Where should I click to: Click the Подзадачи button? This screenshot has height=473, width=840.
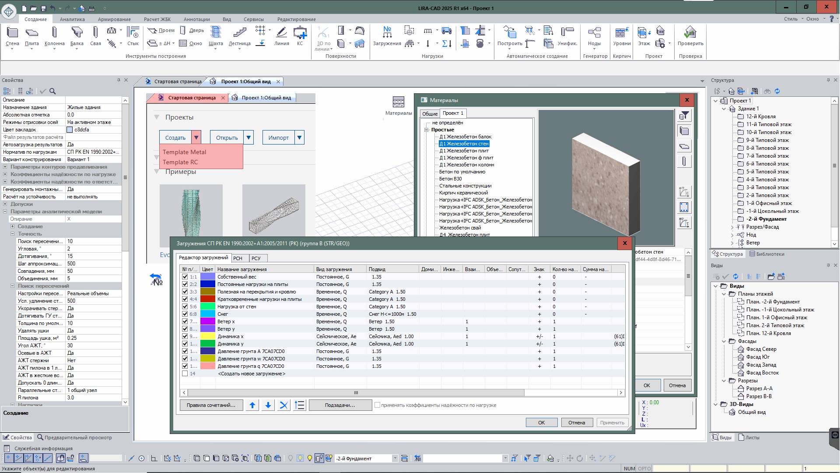tap(340, 405)
